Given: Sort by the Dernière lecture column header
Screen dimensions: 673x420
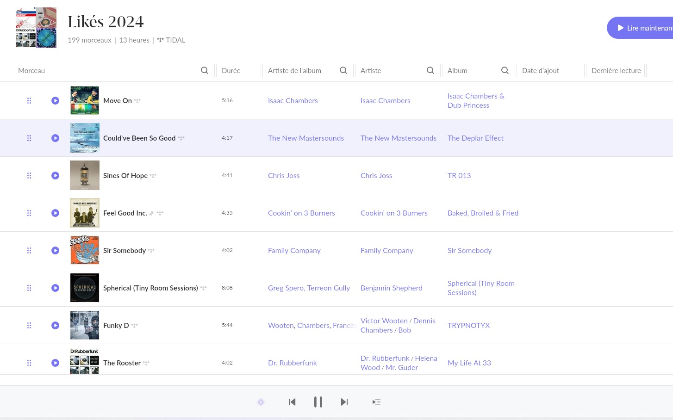Looking at the screenshot, I should click(x=616, y=70).
